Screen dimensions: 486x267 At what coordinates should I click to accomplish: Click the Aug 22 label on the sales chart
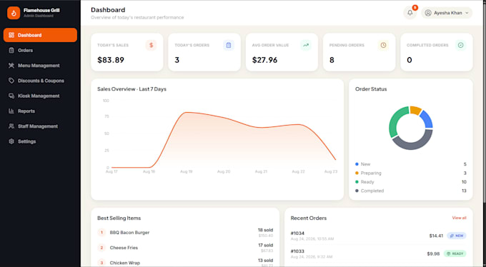298,171
